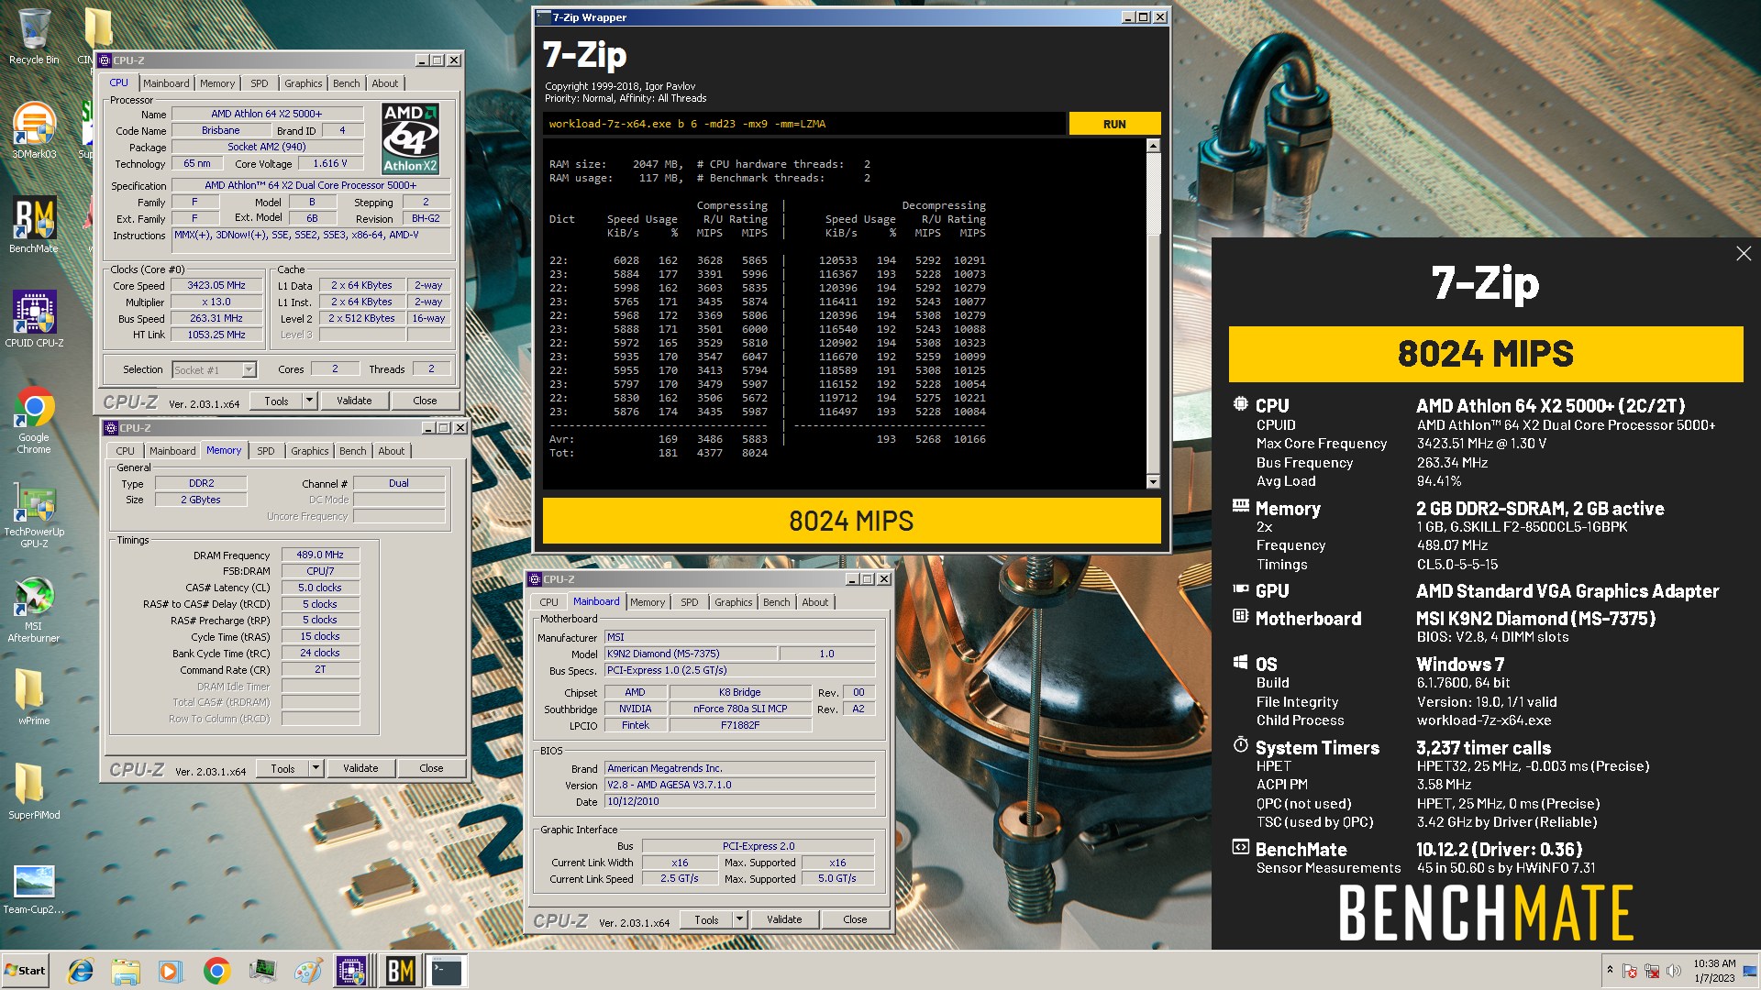This screenshot has height=990, width=1761.
Task: Click the Motherboard icon in BenchMate panel
Action: click(1240, 616)
